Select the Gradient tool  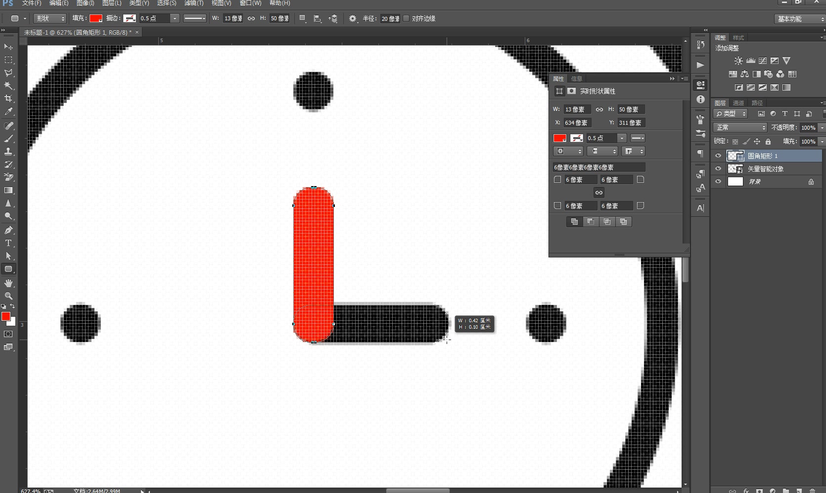[8, 190]
